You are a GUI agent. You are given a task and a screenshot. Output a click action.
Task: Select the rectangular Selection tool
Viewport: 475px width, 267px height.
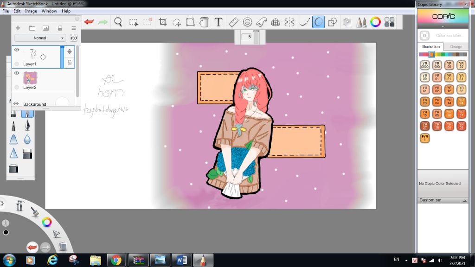pos(134,22)
